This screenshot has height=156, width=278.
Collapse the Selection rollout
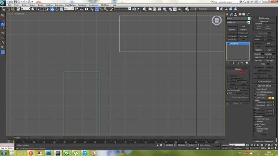[x=238, y=69]
